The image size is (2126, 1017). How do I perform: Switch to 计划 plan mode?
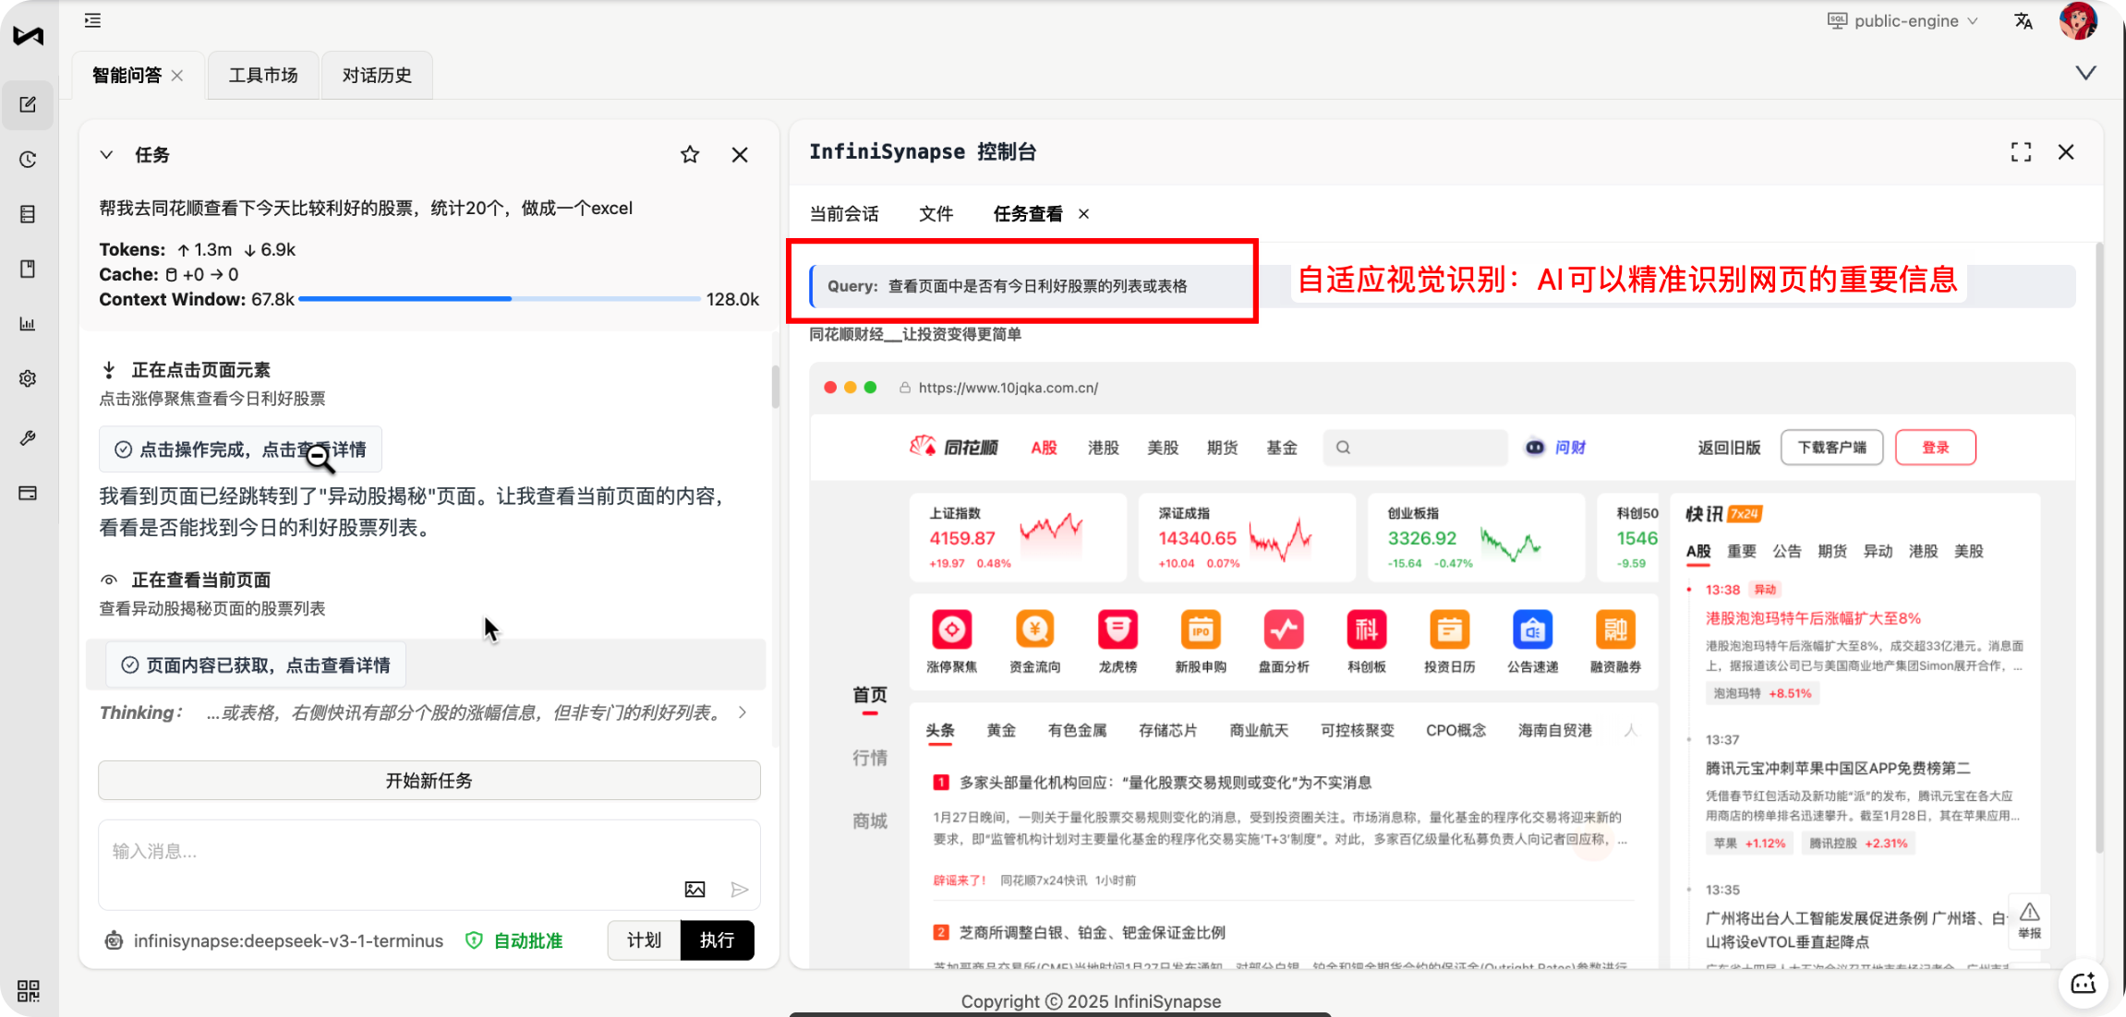tap(644, 940)
